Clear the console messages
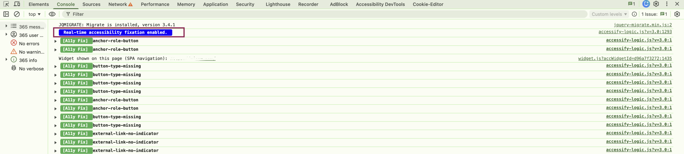 coord(17,14)
